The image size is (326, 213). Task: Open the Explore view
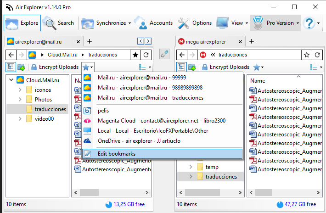pos(22,23)
